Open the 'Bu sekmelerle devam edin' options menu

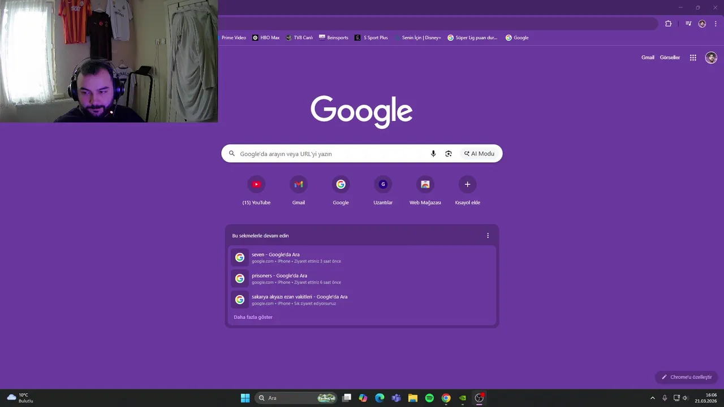click(x=488, y=236)
